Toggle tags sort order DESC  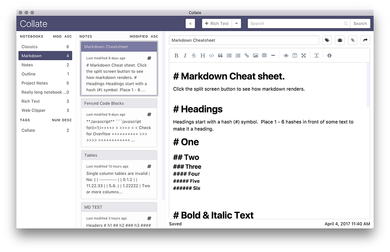(x=67, y=120)
